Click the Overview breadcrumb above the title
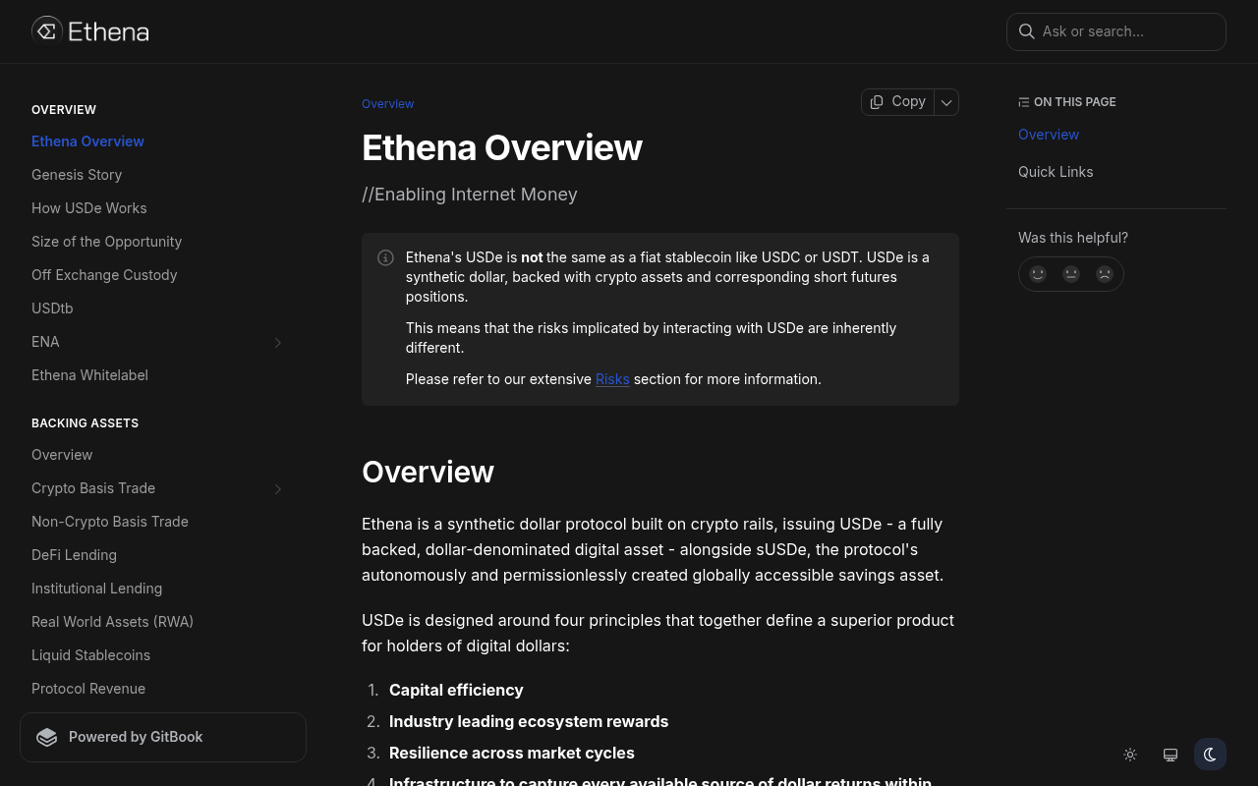Screen dimensions: 1258x786 (388, 104)
